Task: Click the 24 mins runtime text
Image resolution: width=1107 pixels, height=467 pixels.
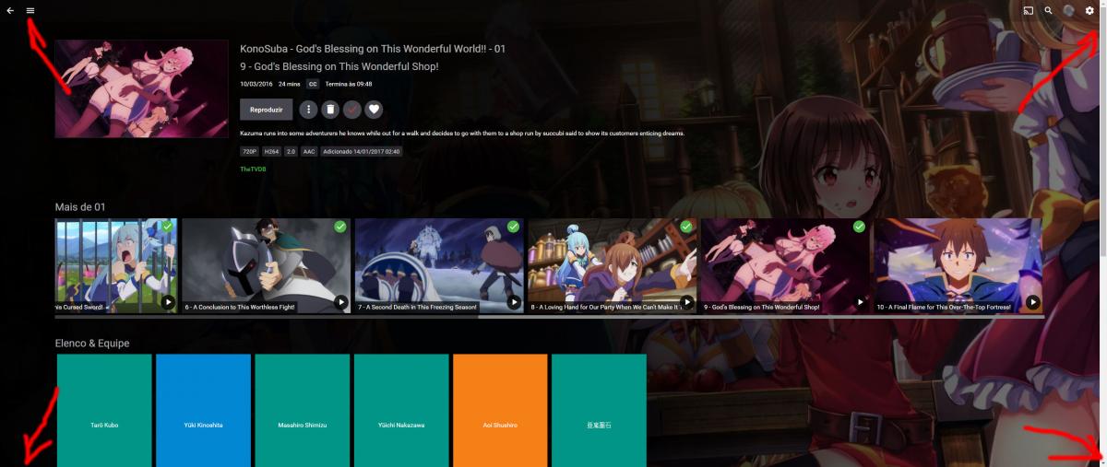Action: 290,84
